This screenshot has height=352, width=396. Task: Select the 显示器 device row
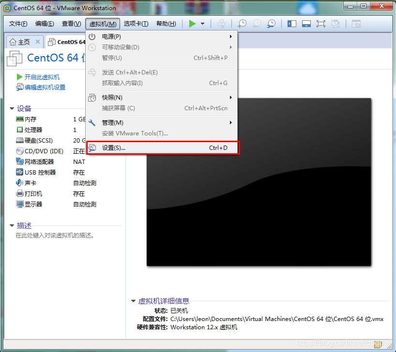56,204
